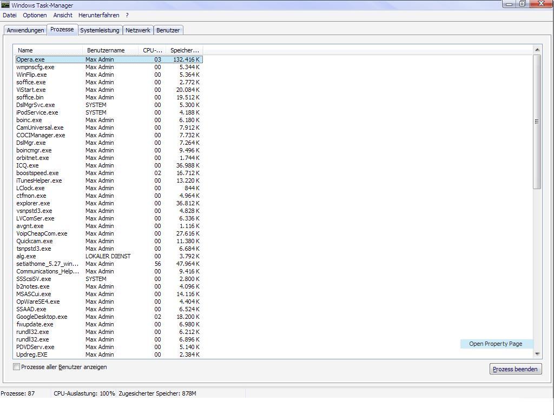Open the Optionen menu

click(x=35, y=15)
